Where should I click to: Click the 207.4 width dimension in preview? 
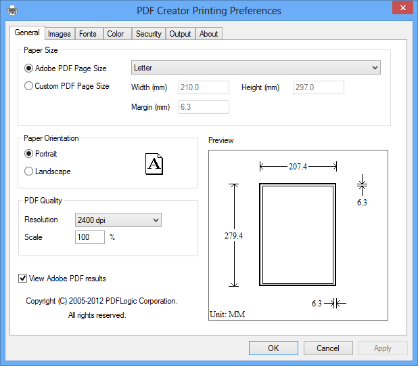coord(298,167)
